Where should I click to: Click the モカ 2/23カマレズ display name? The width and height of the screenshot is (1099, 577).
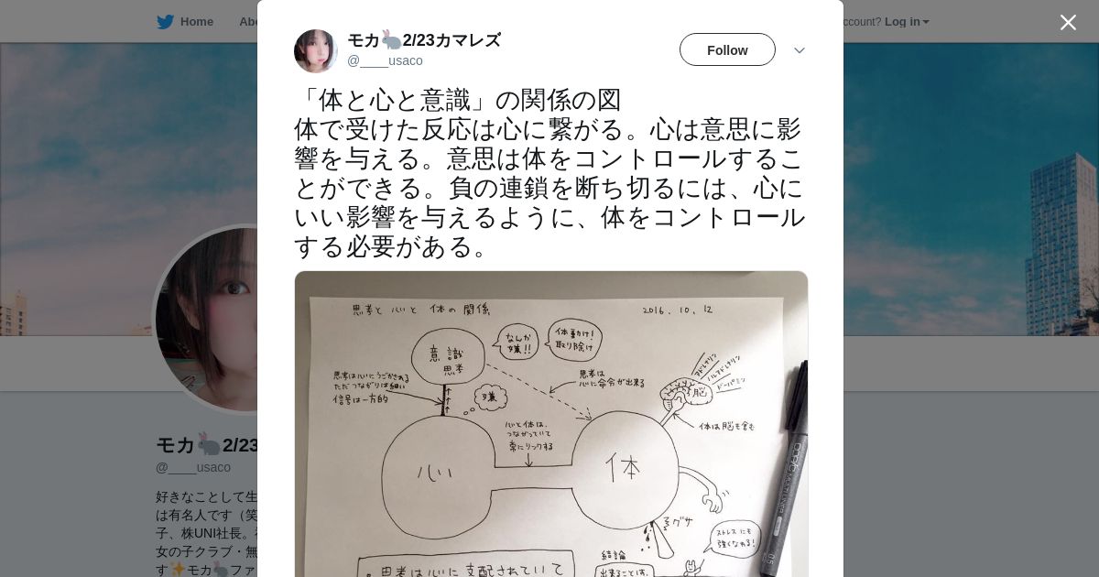[424, 40]
